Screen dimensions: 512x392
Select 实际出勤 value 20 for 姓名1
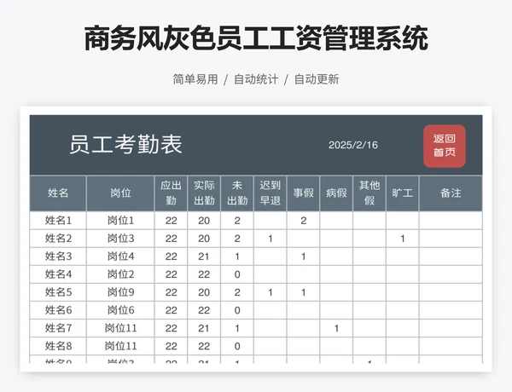204,221
